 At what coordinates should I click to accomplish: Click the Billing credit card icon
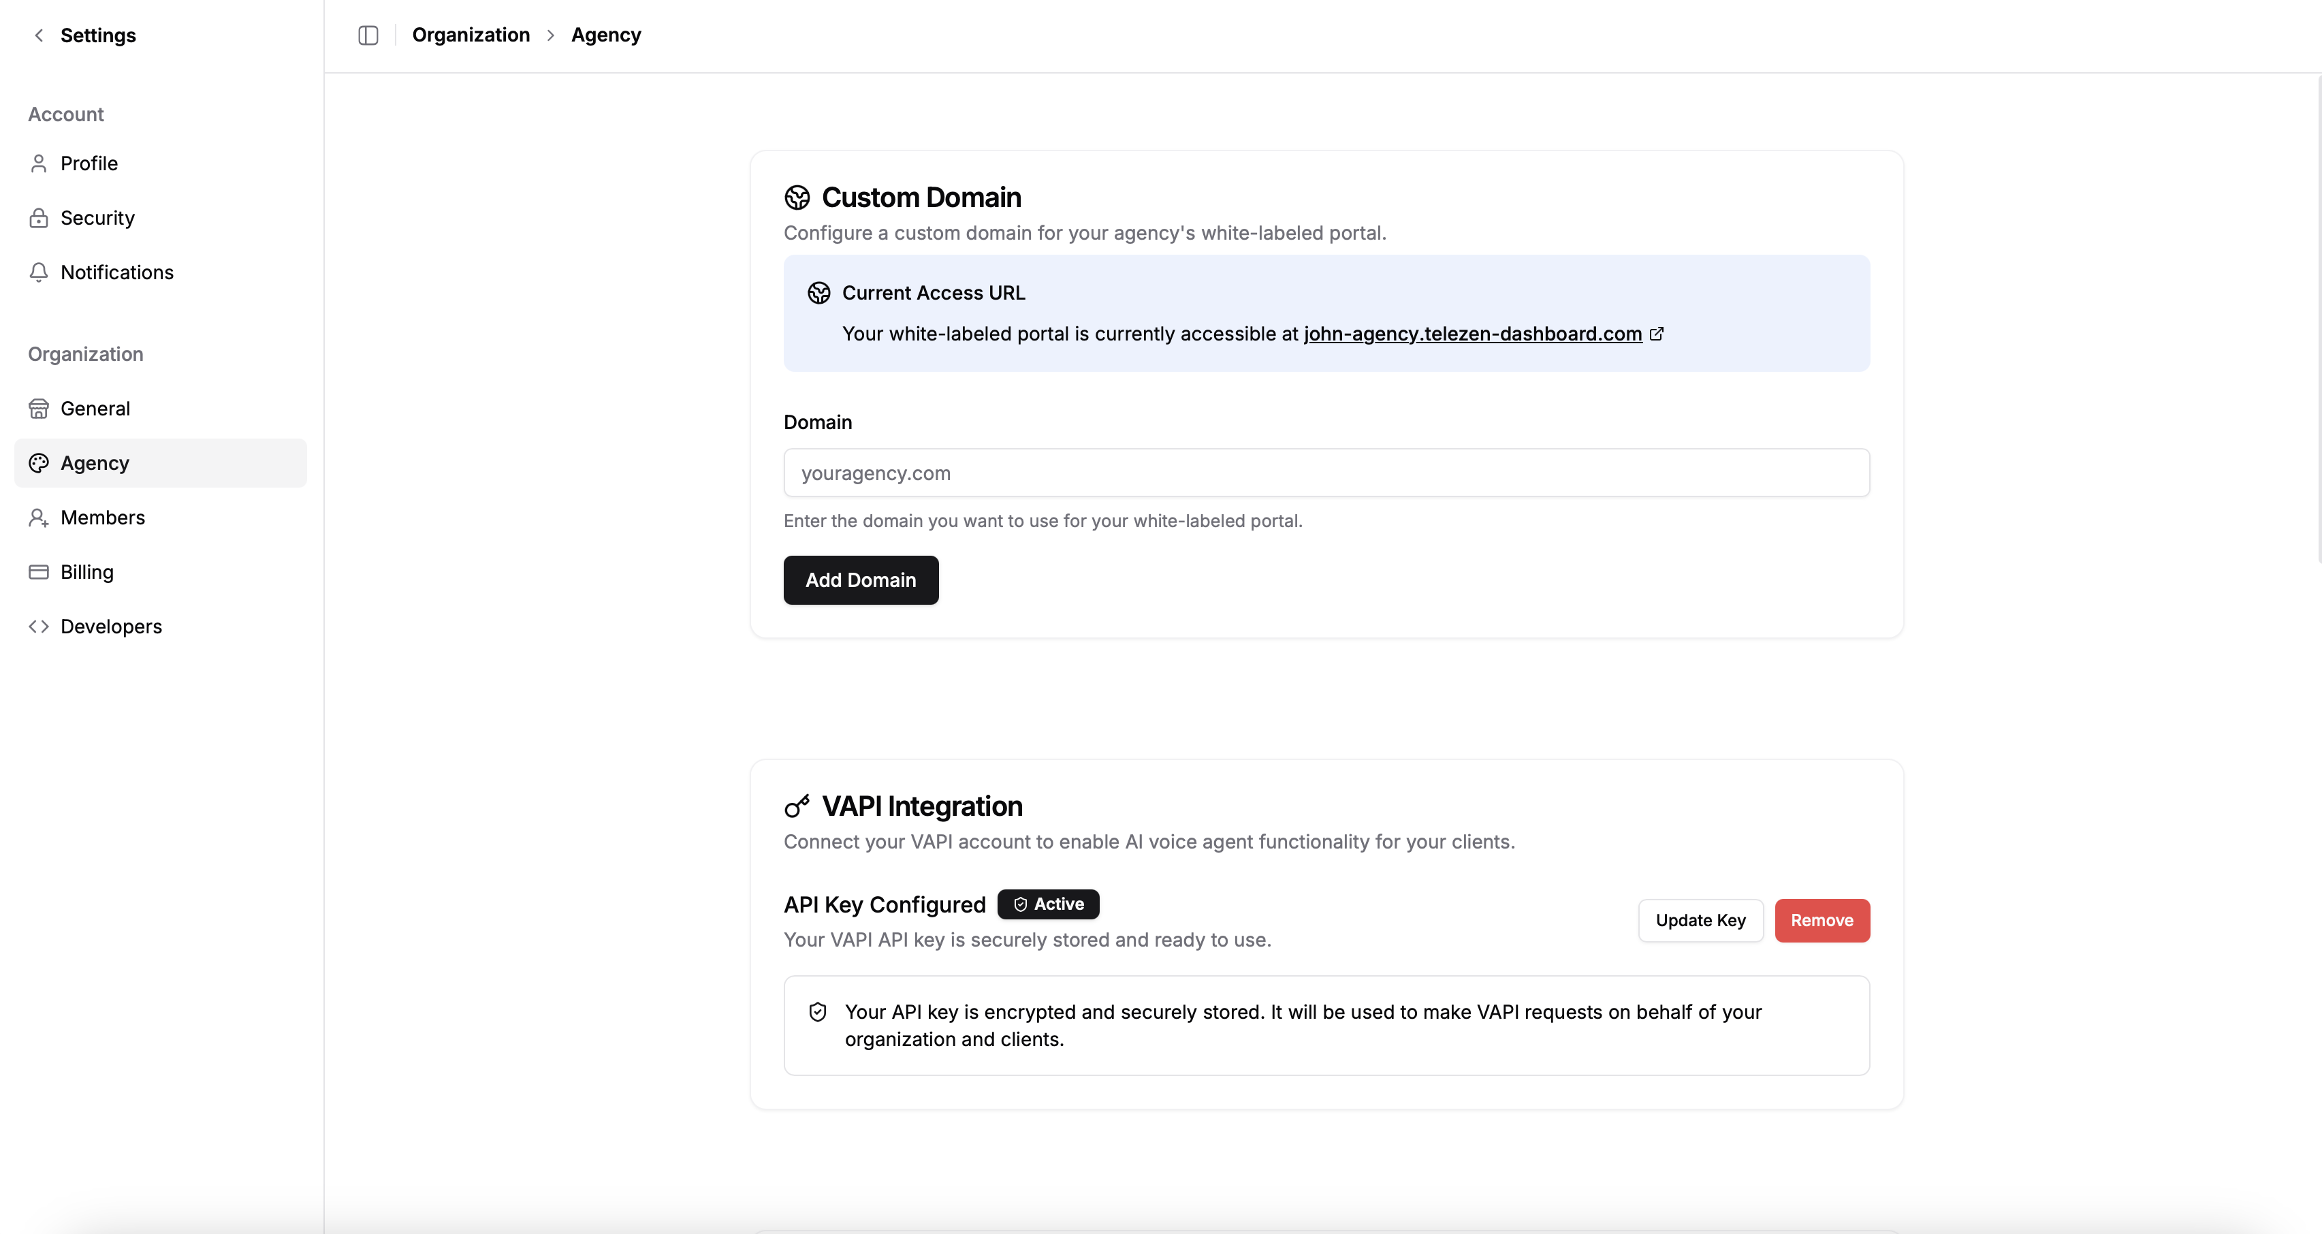(x=39, y=572)
